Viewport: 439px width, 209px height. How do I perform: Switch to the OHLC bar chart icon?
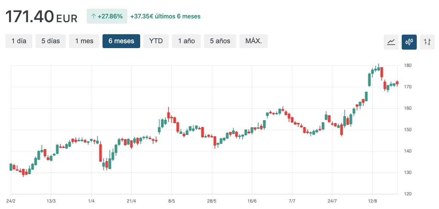coord(427,42)
